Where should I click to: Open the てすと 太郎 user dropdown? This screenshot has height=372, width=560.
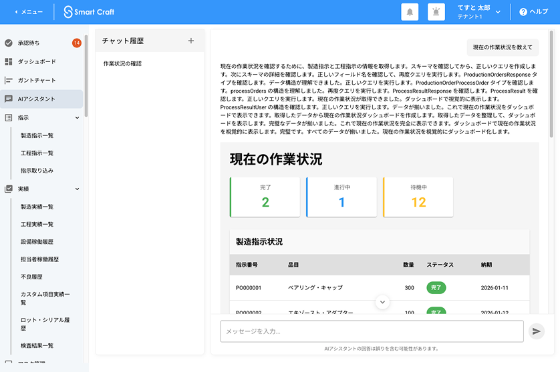pyautogui.click(x=478, y=12)
